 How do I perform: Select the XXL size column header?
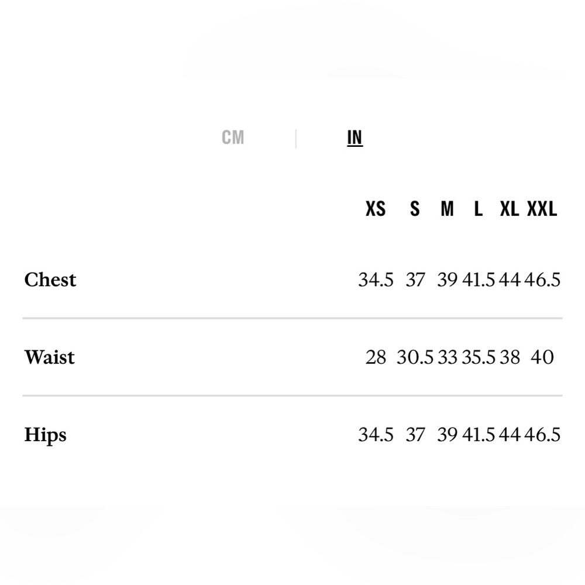542,209
